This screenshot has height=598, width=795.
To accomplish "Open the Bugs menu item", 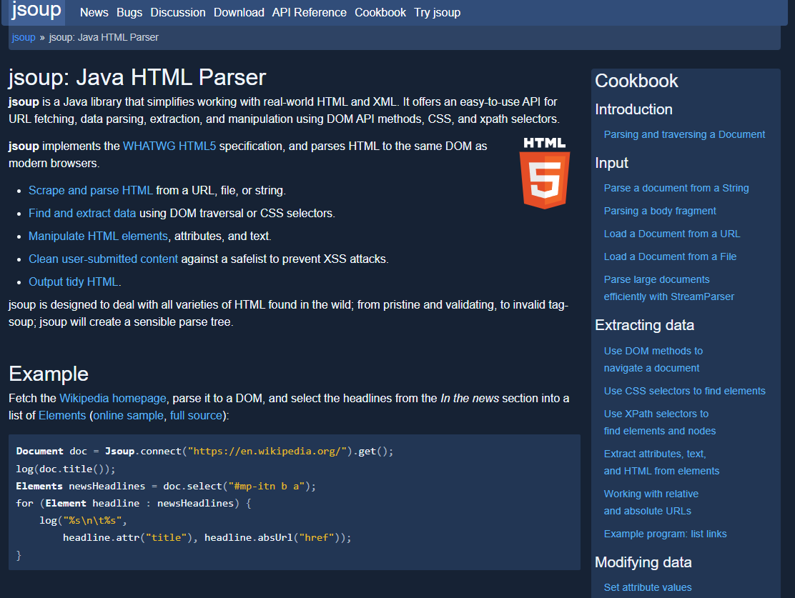I will [x=129, y=13].
